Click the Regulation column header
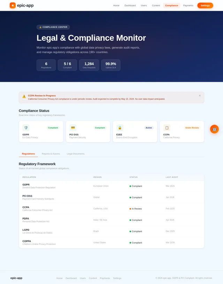 [29, 177]
